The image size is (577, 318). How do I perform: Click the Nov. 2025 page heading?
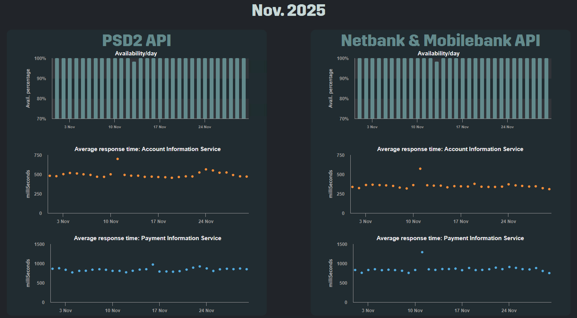(288, 10)
